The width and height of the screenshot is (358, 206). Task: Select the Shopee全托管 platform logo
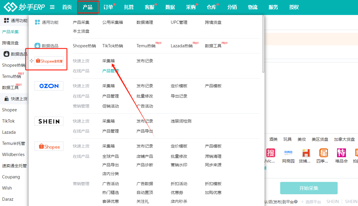[x=49, y=61]
